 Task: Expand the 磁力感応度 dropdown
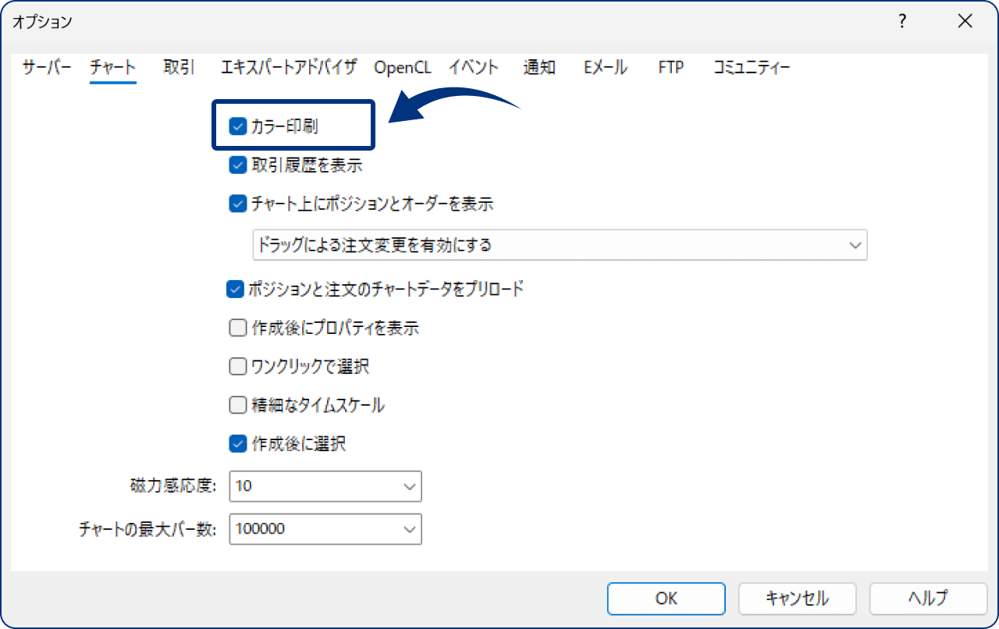411,486
